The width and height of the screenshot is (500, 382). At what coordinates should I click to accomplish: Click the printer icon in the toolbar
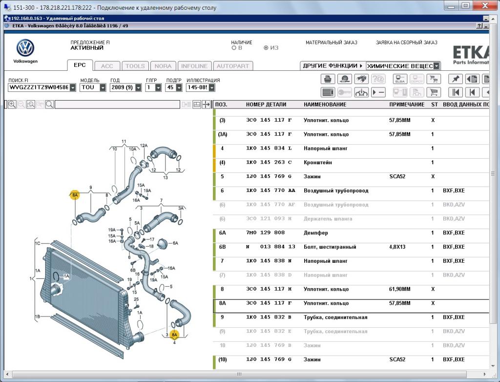328,79
